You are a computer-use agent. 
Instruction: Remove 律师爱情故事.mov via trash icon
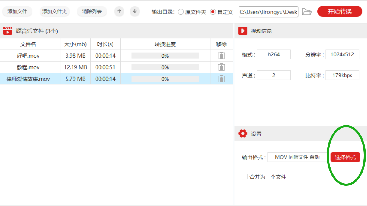(x=221, y=79)
